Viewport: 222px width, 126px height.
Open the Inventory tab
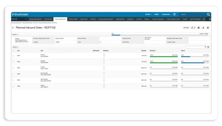tap(93, 19)
